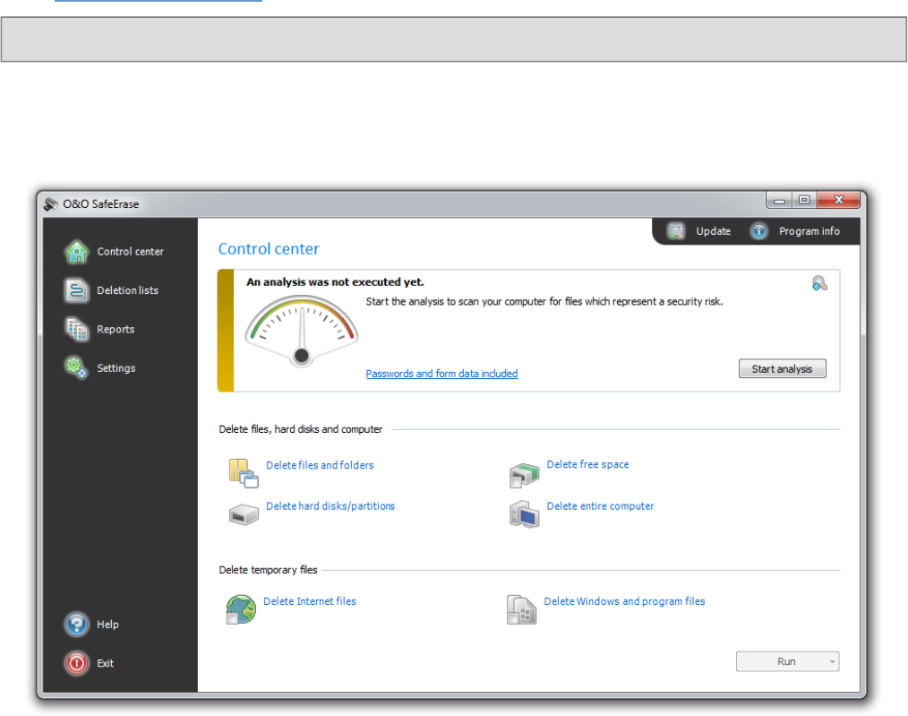Viewport: 908px width, 716px height.
Task: Choose Delete hard disks/partitions link
Action: (x=330, y=506)
